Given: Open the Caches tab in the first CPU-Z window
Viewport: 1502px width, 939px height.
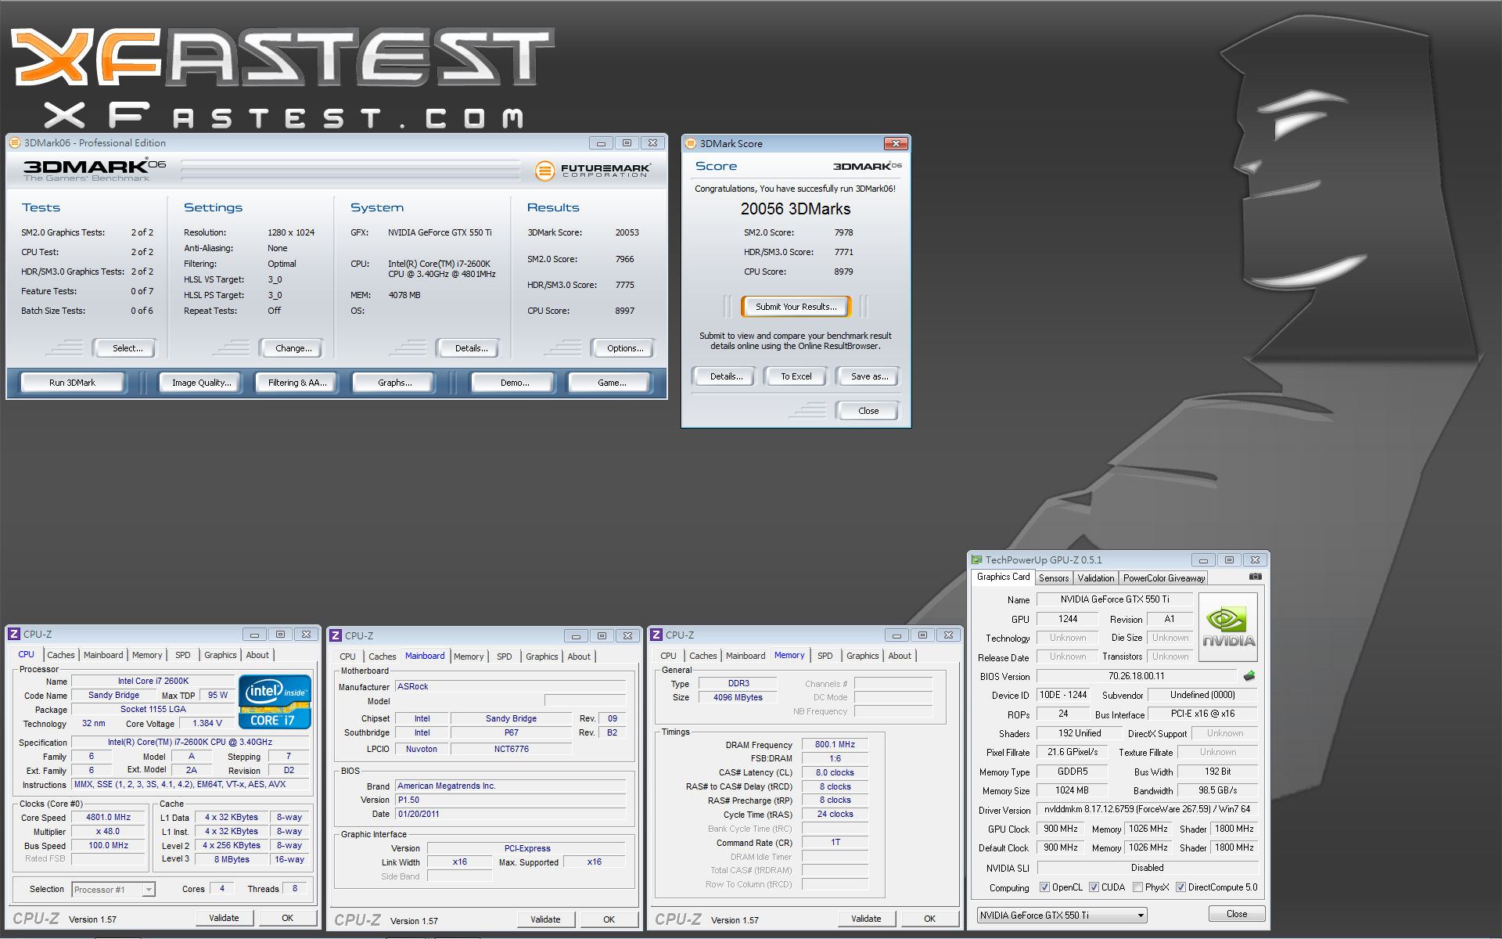Looking at the screenshot, I should tap(60, 655).
